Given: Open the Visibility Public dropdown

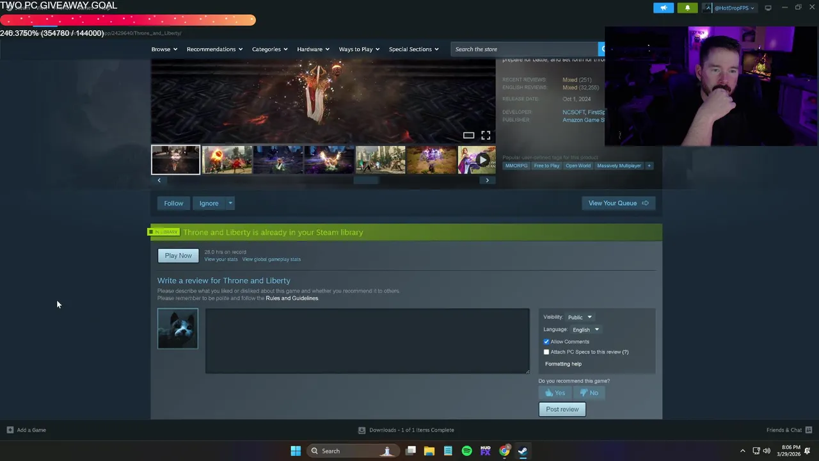Looking at the screenshot, I should click(x=580, y=317).
